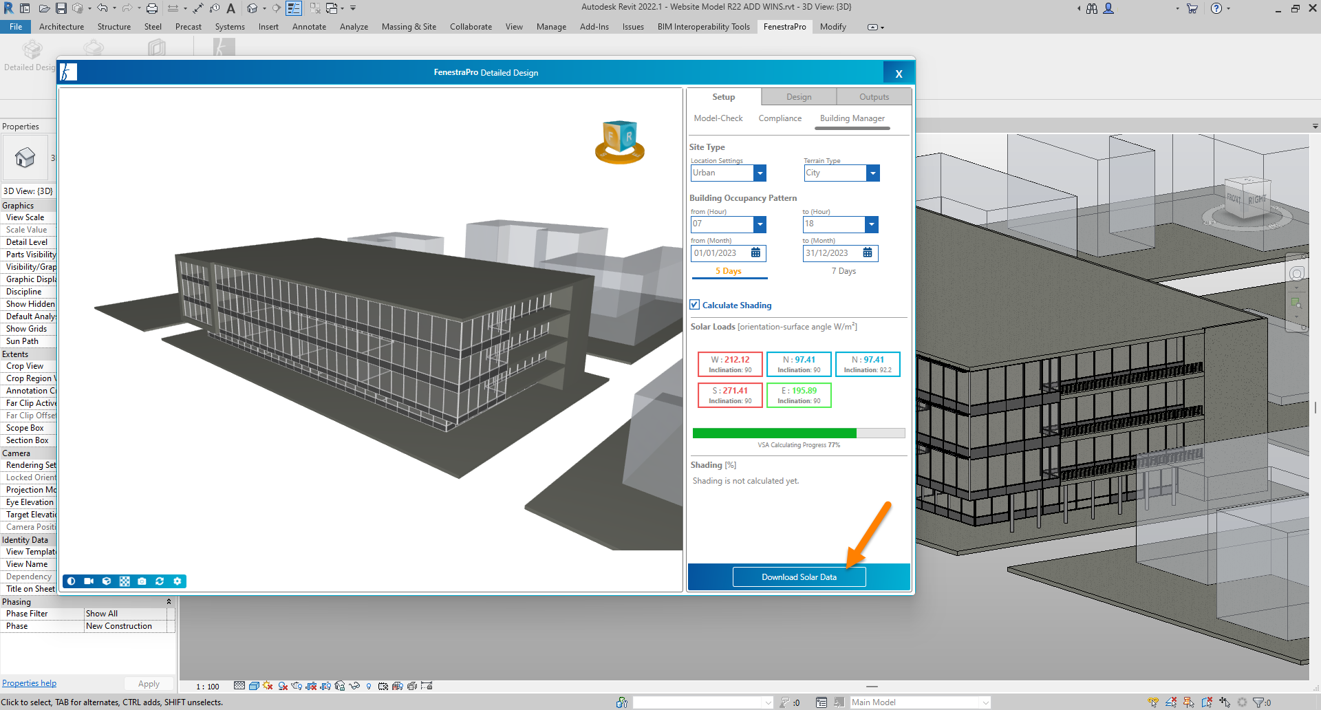Viewport: 1321px width, 710px height.
Task: Select the Text tool letter A icon
Action: click(x=230, y=8)
